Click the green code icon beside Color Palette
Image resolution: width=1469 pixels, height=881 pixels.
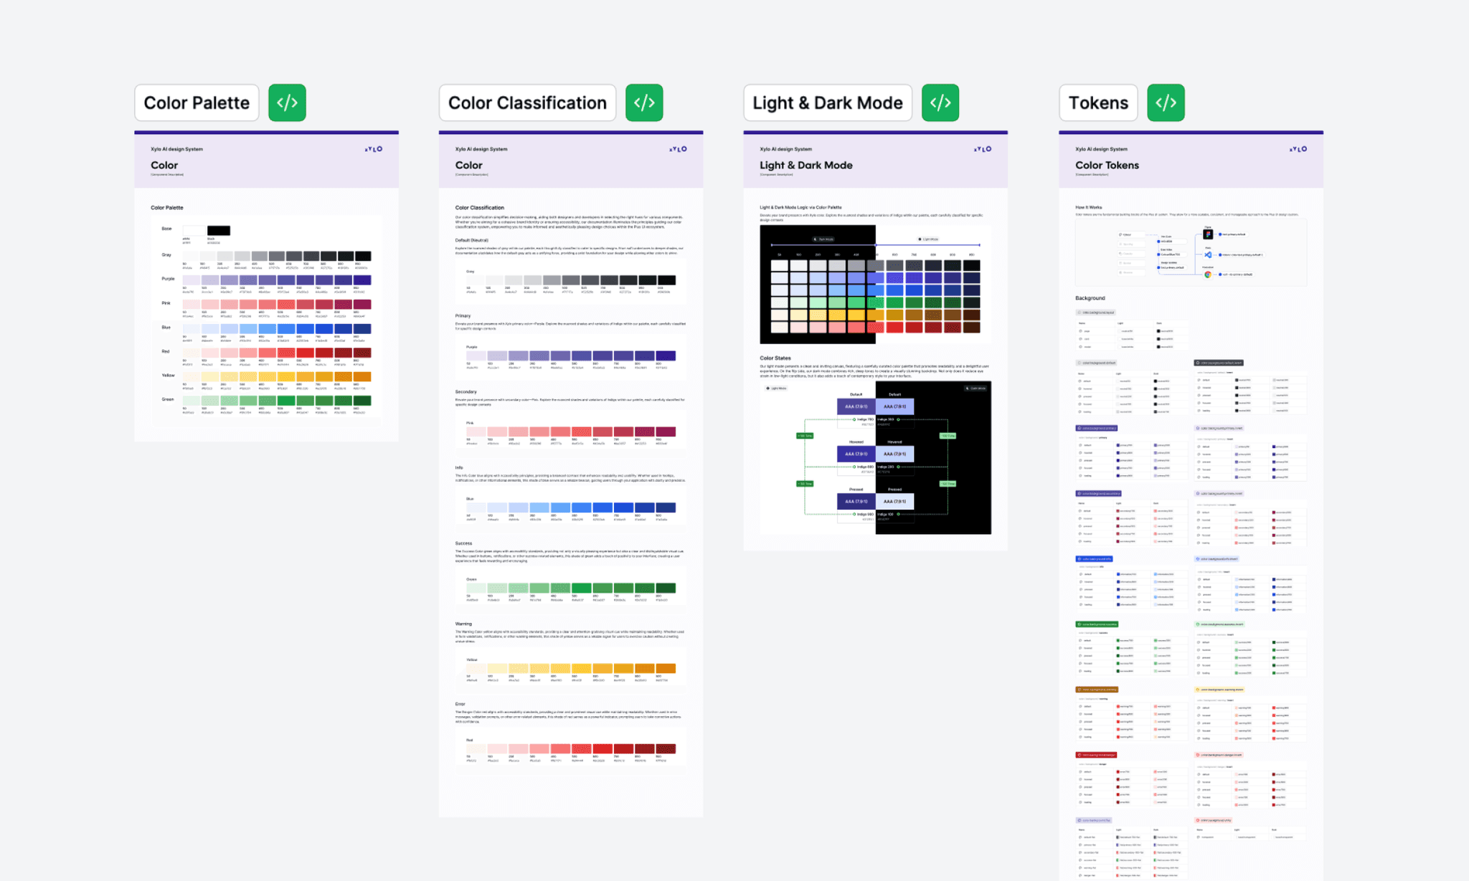287,103
